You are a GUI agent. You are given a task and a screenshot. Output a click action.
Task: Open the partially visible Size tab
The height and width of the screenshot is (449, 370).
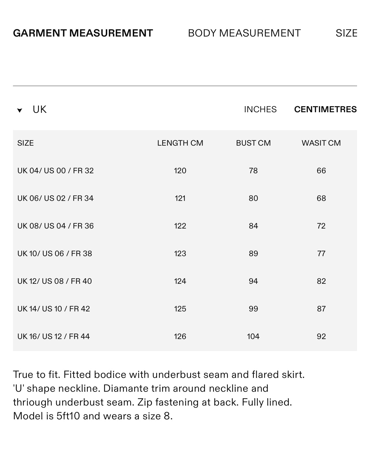pyautogui.click(x=346, y=33)
